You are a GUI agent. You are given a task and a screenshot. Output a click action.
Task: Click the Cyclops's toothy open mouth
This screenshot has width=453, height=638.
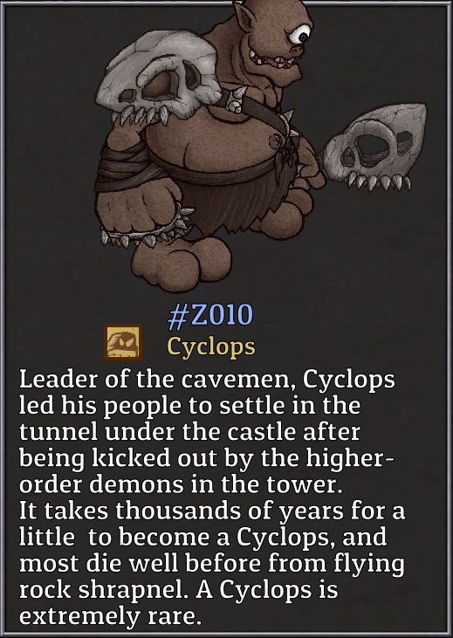tap(277, 62)
